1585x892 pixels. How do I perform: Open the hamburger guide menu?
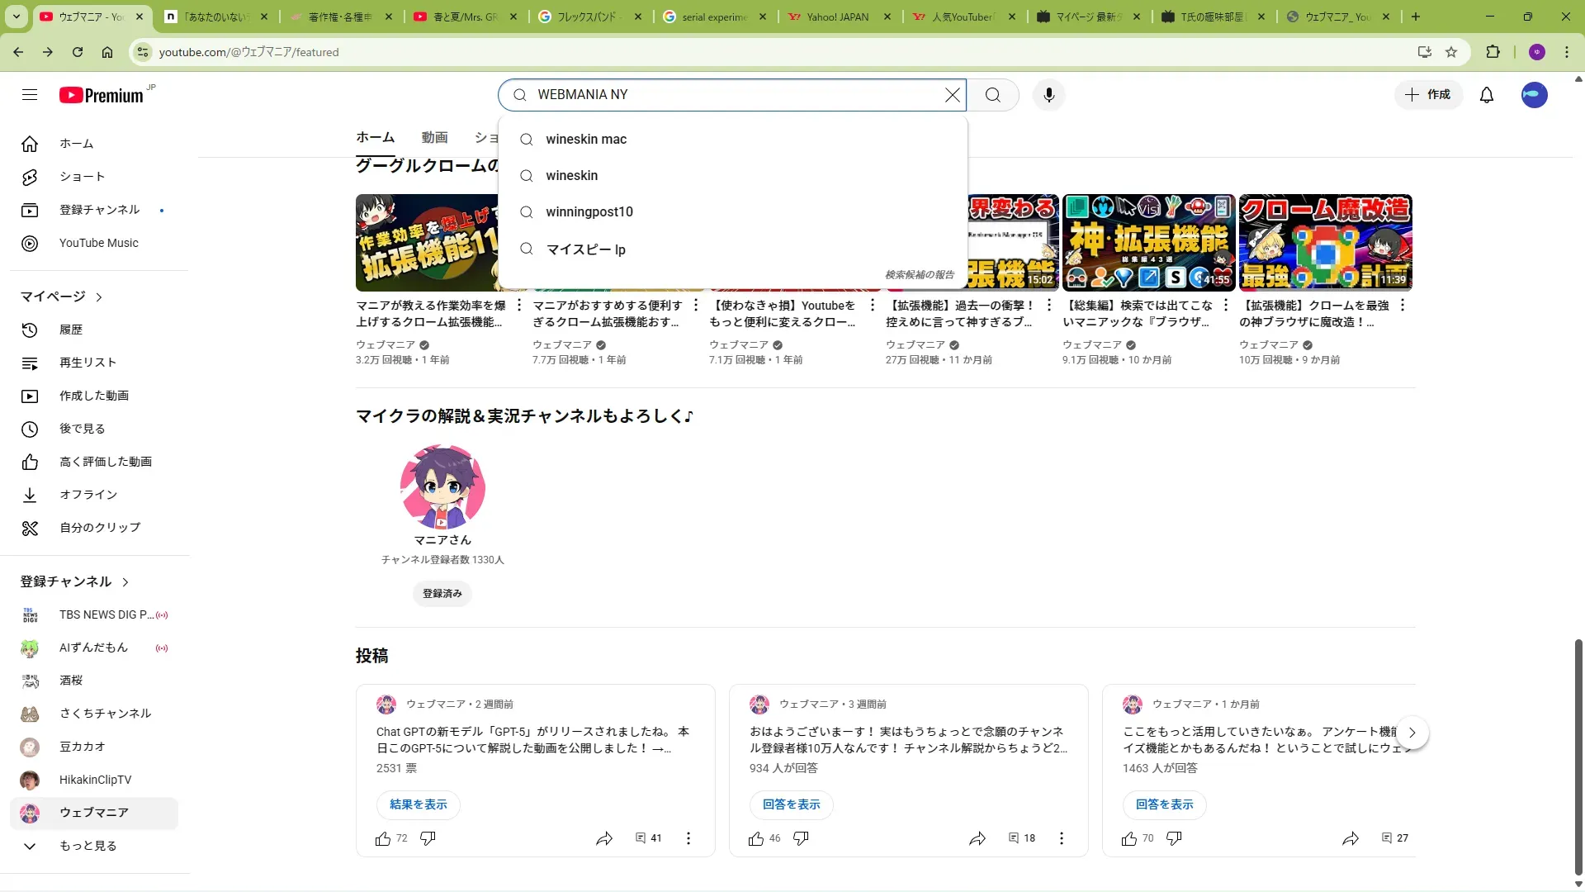pos(30,95)
